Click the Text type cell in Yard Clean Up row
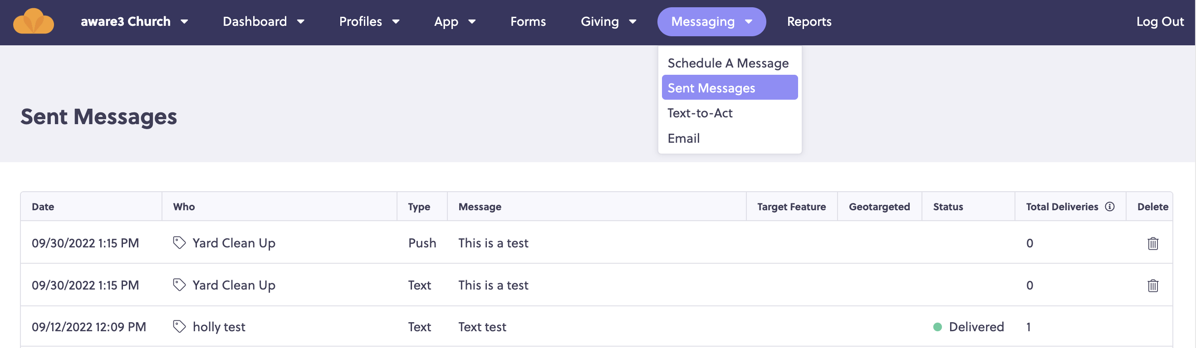The image size is (1196, 348). click(419, 285)
